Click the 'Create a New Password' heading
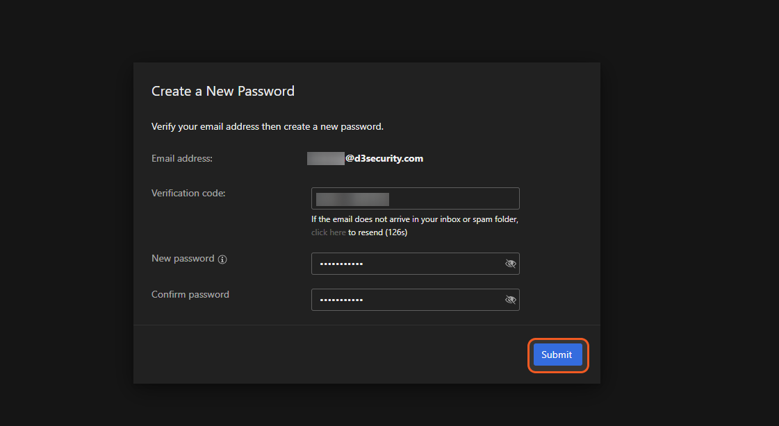 click(223, 91)
